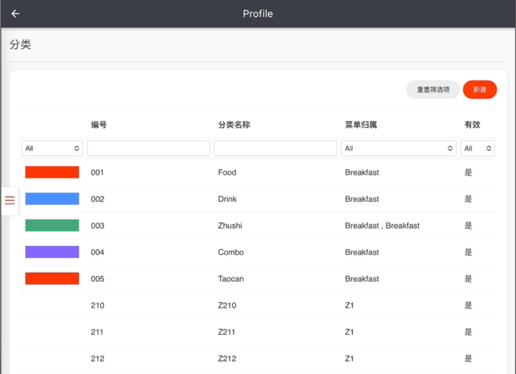Click Z1 menu in the Z212 row

point(350,359)
